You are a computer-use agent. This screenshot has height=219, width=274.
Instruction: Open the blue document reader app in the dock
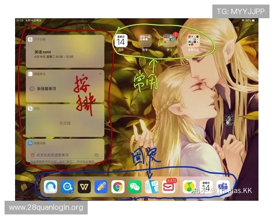[152, 187]
